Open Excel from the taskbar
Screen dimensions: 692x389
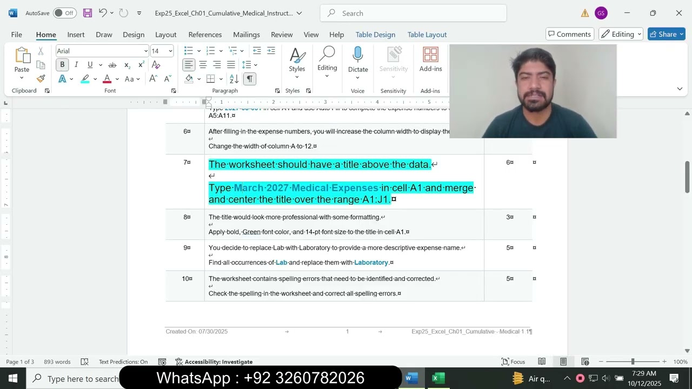438,378
